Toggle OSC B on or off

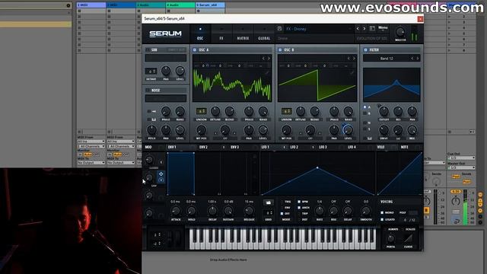point(280,49)
